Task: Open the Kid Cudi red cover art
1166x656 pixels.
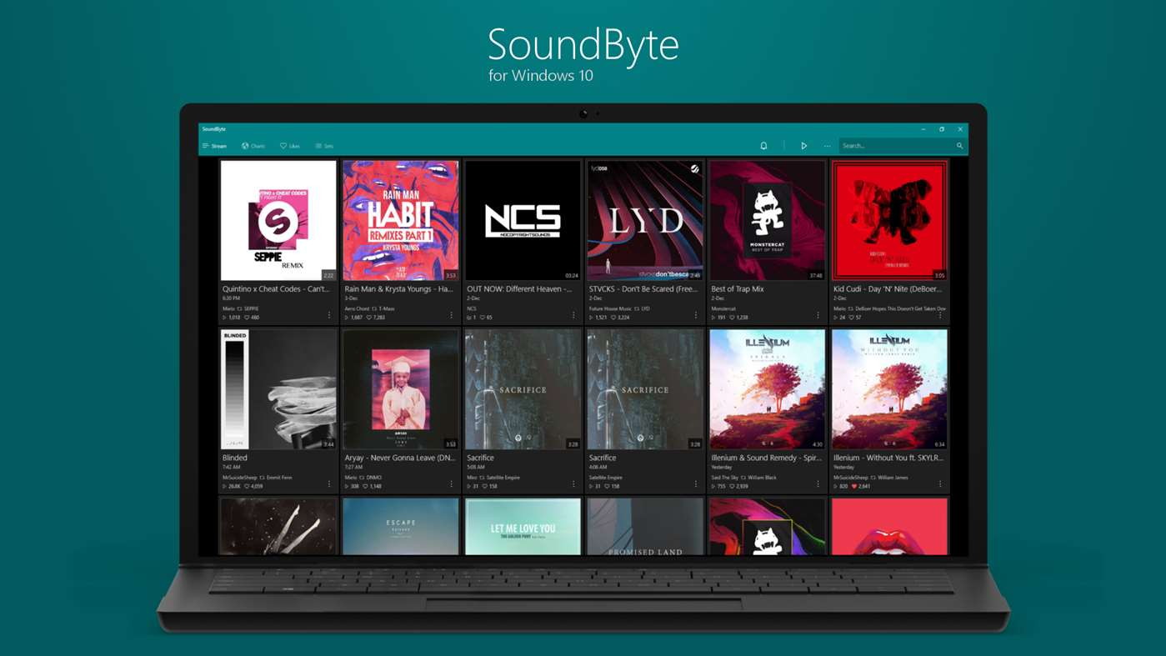Action: [x=889, y=221]
